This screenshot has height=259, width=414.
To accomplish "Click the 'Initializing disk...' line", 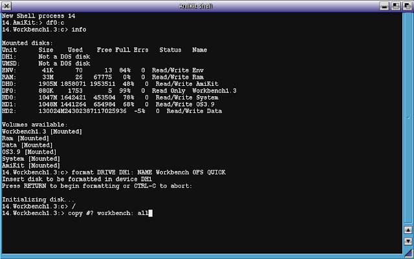I will click(38, 200).
